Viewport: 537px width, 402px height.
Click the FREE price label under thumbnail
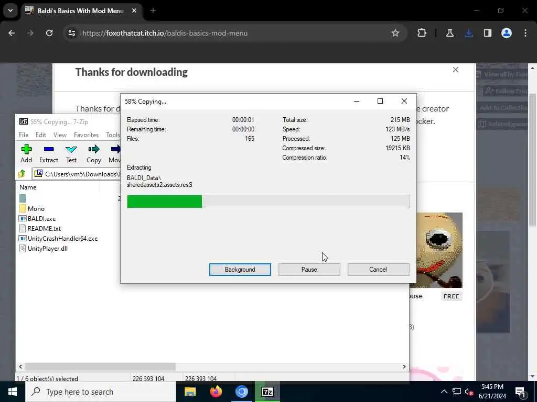coord(452,296)
